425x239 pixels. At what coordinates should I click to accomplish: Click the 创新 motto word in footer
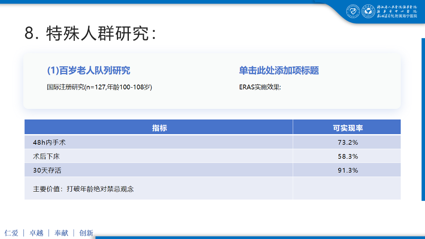pos(86,233)
